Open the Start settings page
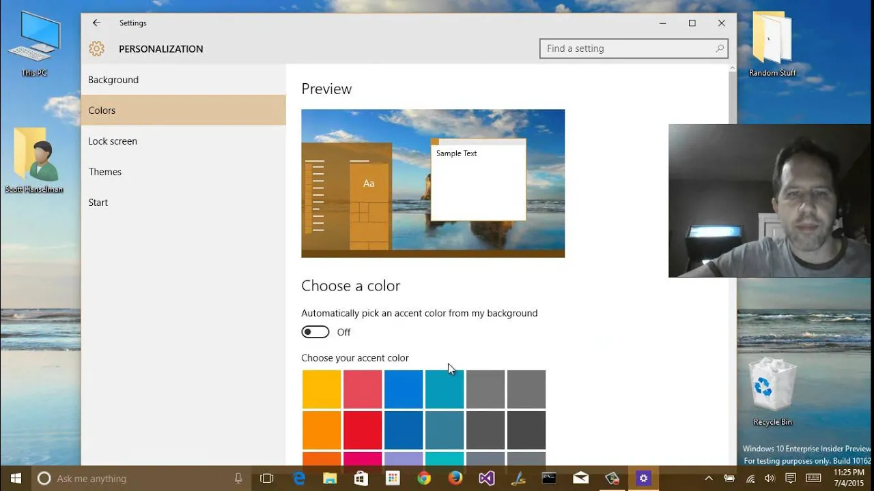 tap(183, 203)
